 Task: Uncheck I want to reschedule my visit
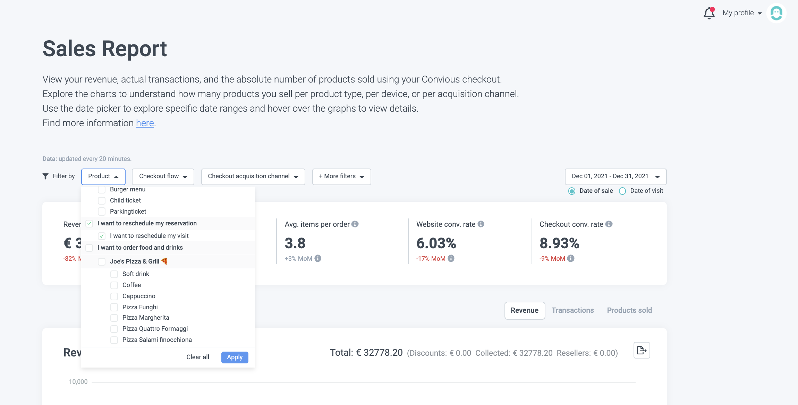(x=102, y=236)
